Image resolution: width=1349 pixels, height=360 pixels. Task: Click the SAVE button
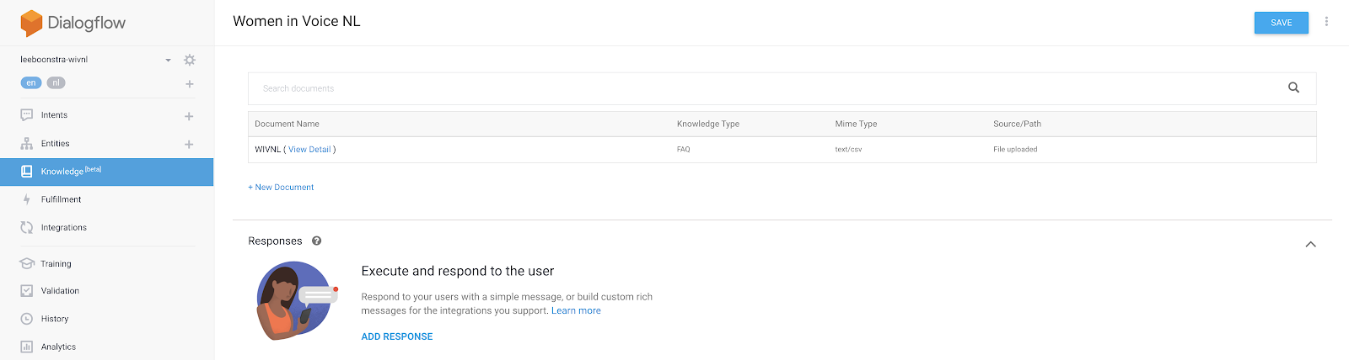(1281, 23)
